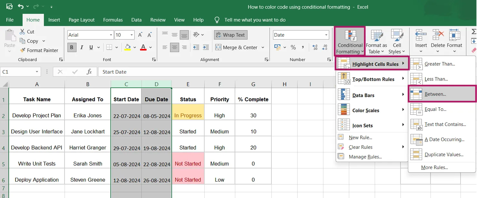Open the font color dropdown arrow
The width and height of the screenshot is (477, 198).
click(150, 47)
